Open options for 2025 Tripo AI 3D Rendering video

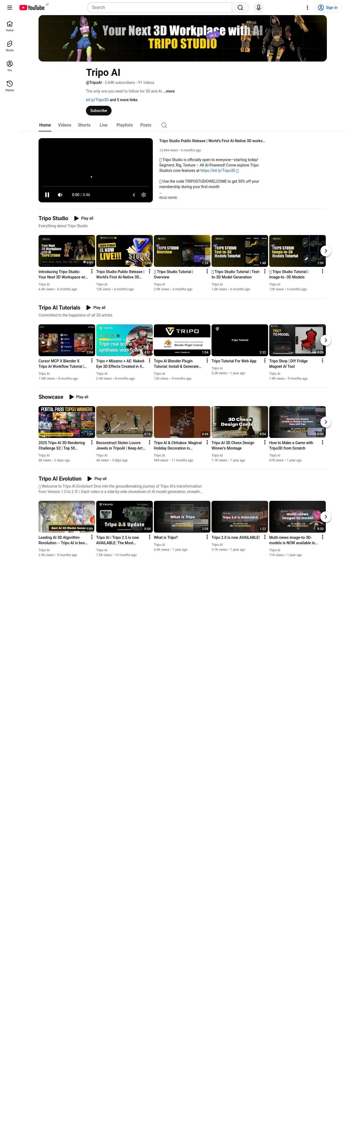[x=92, y=442]
